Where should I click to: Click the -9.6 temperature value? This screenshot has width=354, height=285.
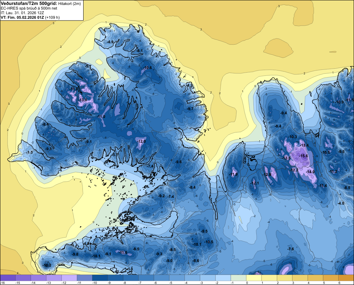(178, 162)
